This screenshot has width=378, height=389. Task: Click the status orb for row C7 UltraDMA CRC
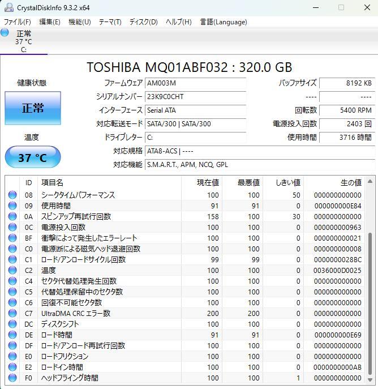pos(12,313)
